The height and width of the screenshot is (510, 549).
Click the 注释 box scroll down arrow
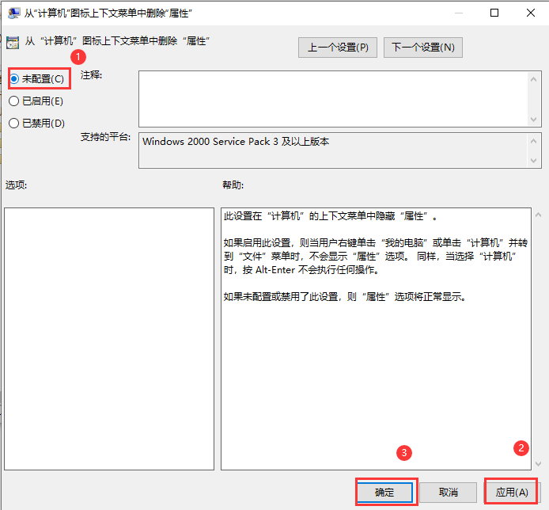[533, 119]
